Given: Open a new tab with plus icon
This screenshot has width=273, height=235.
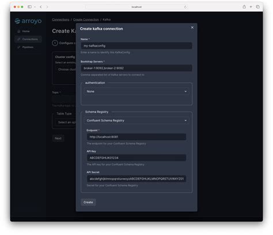Looking at the screenshot, I should coord(251,7).
